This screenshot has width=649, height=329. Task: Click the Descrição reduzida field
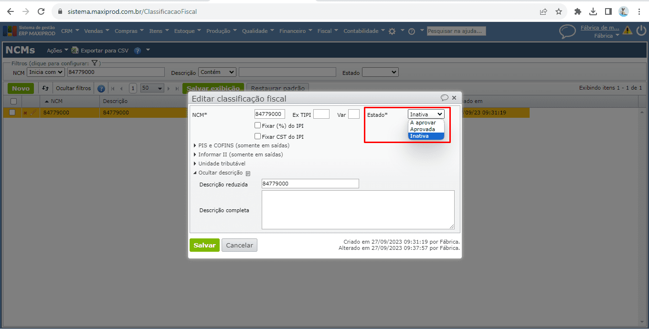(310, 184)
